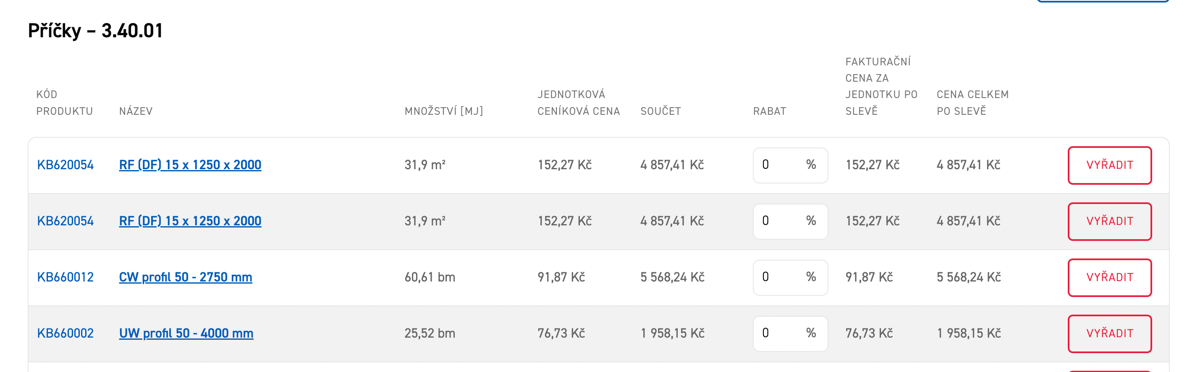Open product code KB660002 link
The image size is (1195, 372).
(66, 333)
